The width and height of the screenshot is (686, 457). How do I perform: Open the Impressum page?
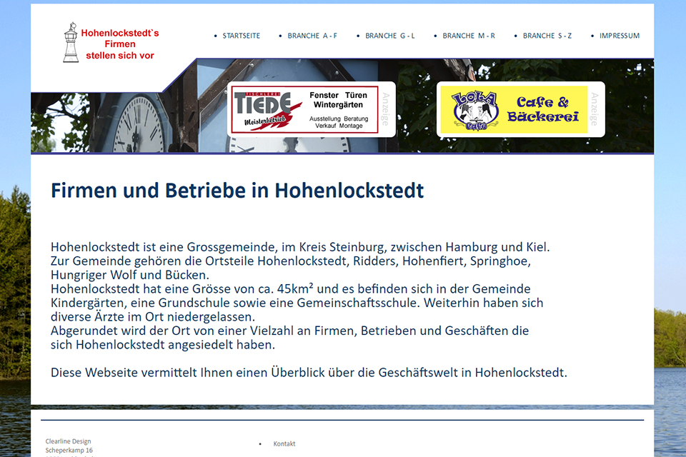point(619,36)
